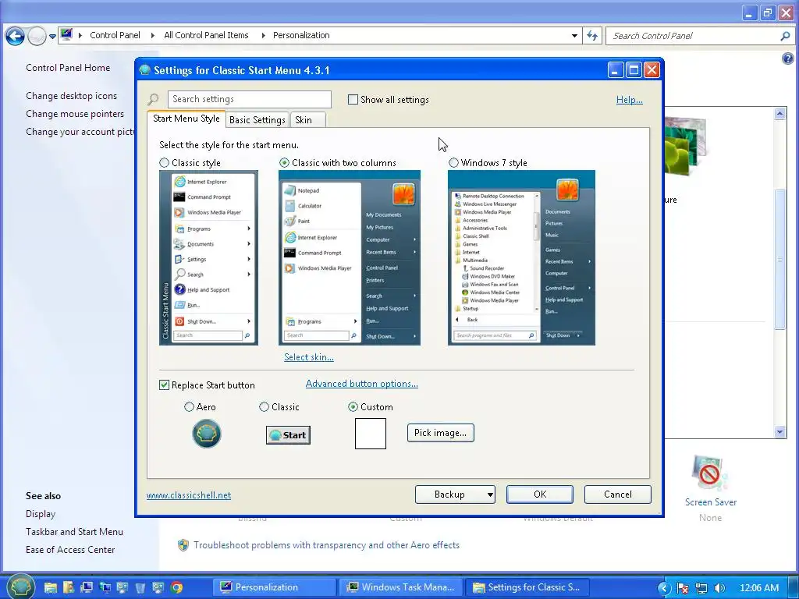Expand the chevron before Control Panel breadcrumb
Image resolution: width=799 pixels, height=599 pixels.
coord(80,35)
